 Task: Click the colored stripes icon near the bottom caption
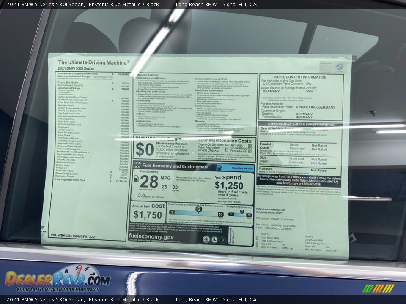378,288
